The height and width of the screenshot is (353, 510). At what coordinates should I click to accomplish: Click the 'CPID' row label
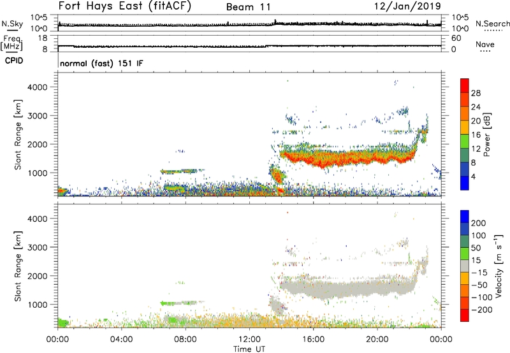point(14,61)
